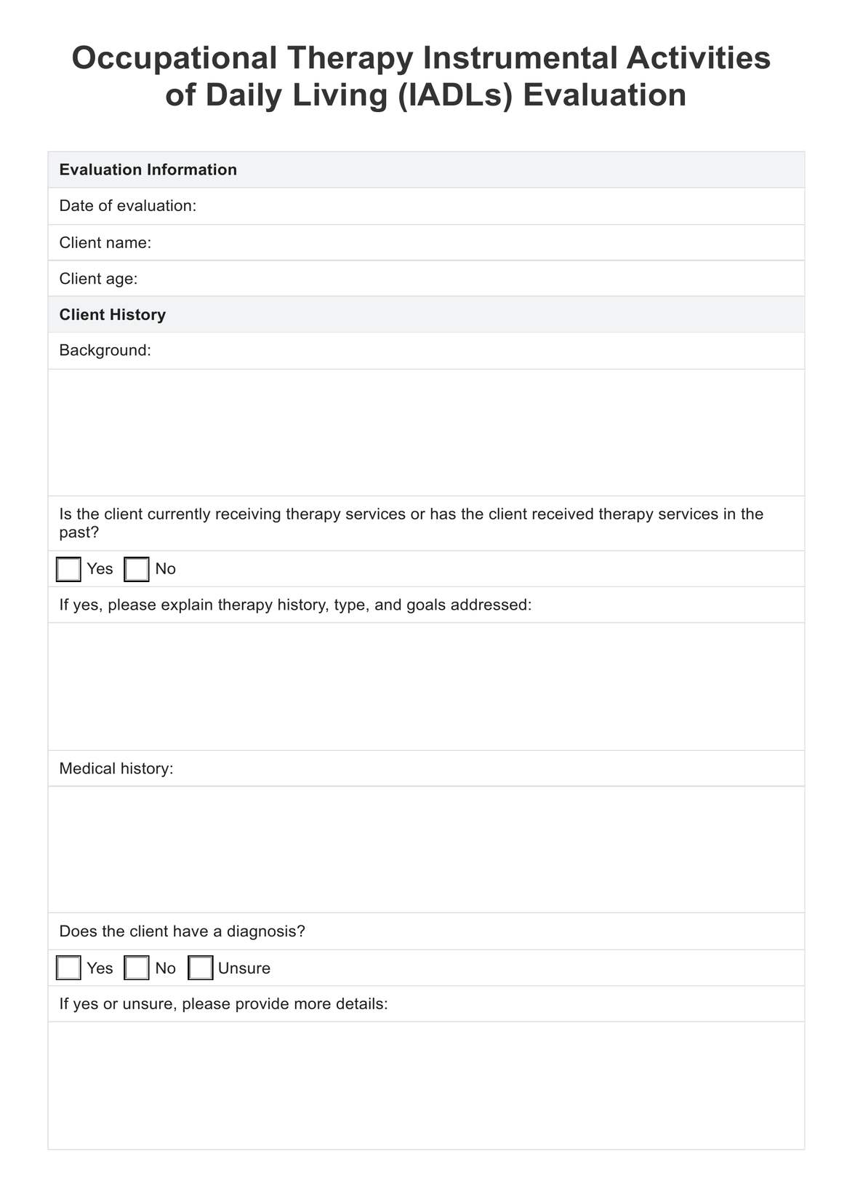Screen dimensions: 855x1186
Task: Select the Evaluation Information section header
Action: (x=148, y=170)
